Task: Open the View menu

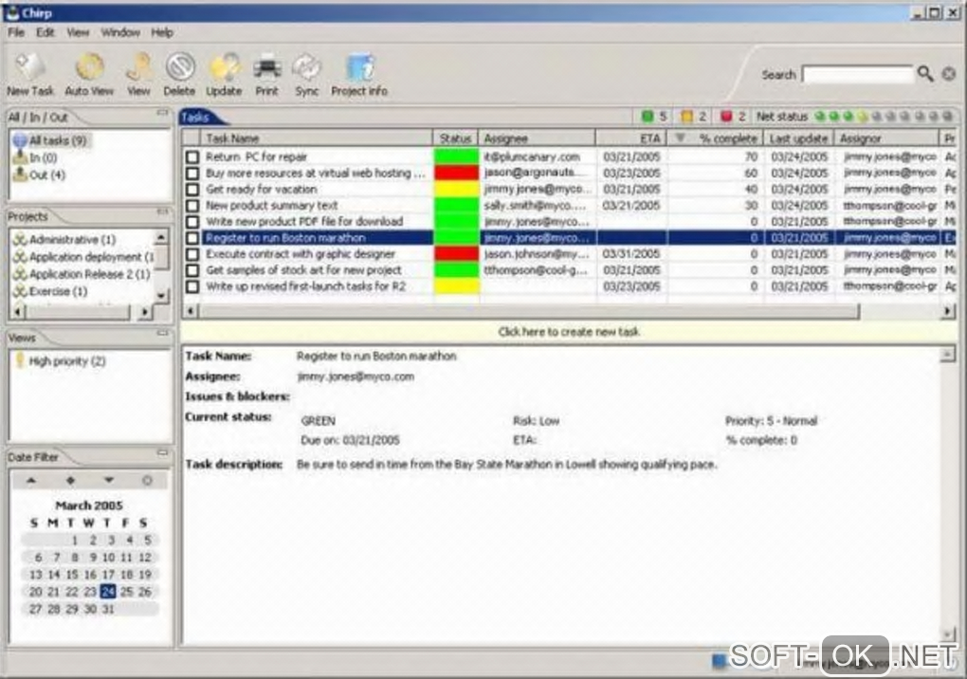Action: click(x=78, y=32)
